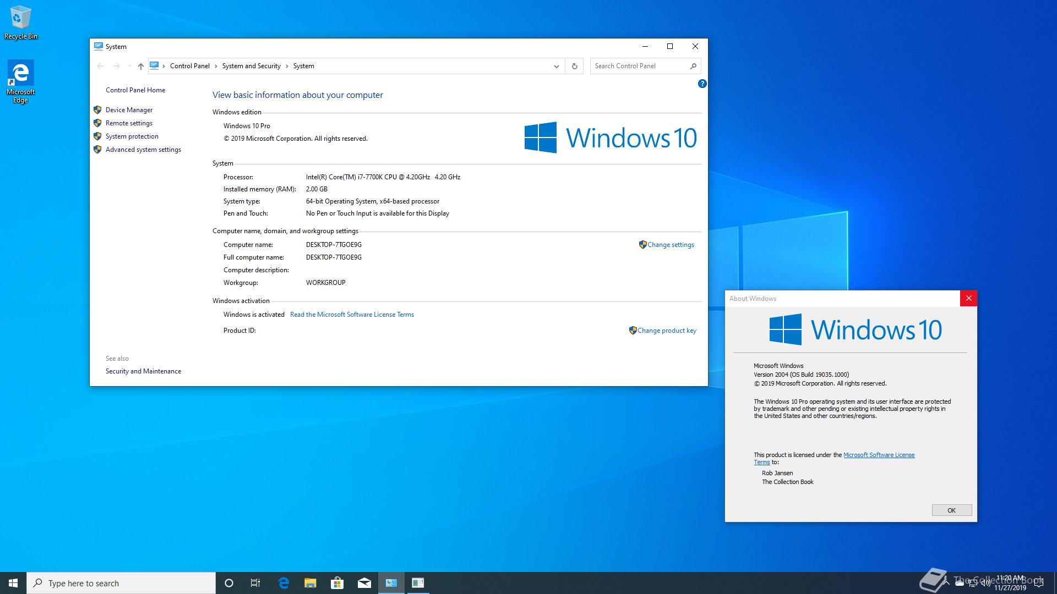Click the Forward arrow in System window

point(116,66)
